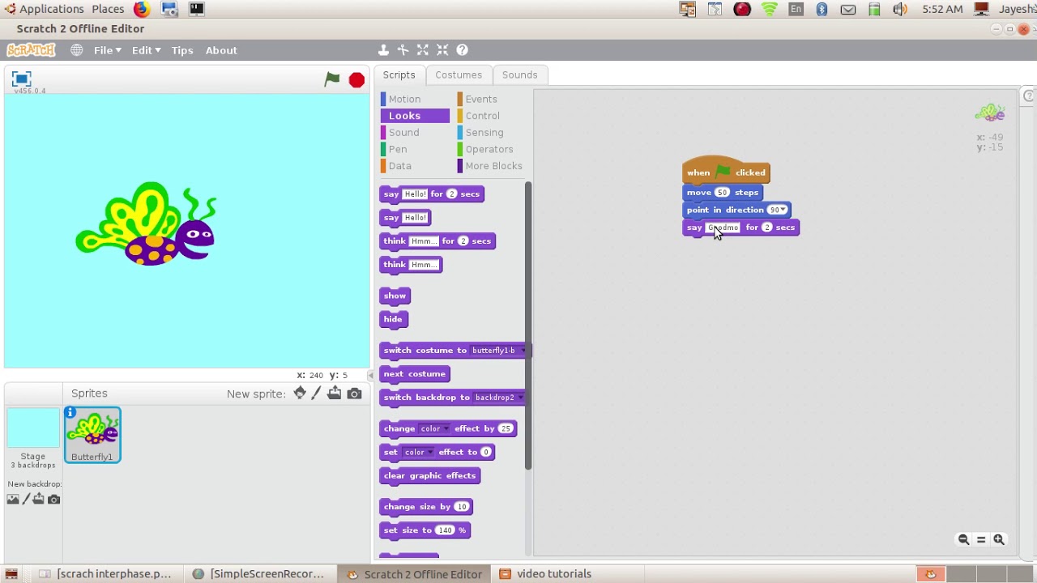Open the Edit menu
Viewport: 1037px width, 583px height.
[146, 50]
